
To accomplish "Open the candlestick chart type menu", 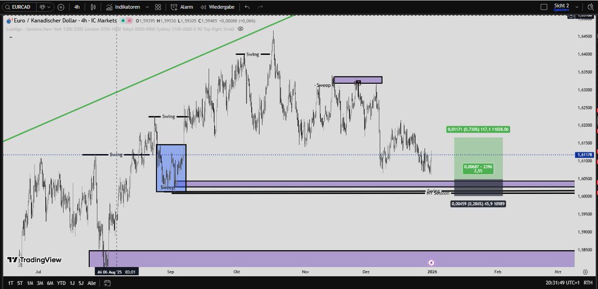I will (94, 7).
